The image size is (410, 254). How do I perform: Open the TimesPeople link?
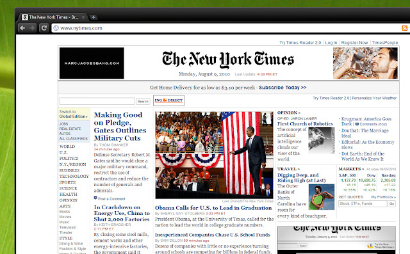[x=385, y=43]
